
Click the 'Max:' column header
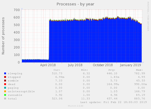(139, 70)
